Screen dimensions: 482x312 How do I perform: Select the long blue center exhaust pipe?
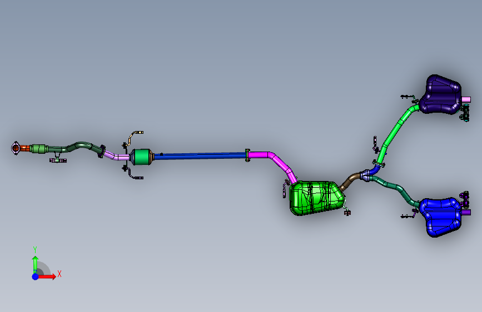[200, 155]
